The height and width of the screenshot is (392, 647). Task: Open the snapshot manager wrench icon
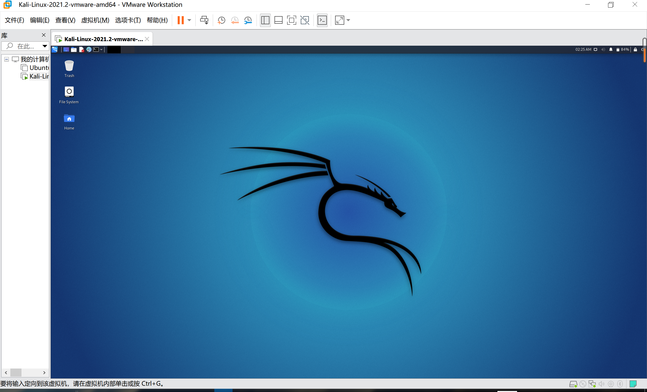248,20
